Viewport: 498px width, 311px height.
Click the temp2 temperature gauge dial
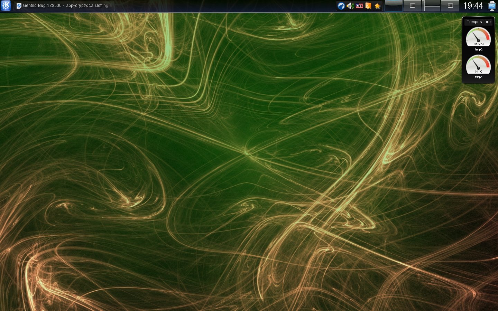point(478,37)
